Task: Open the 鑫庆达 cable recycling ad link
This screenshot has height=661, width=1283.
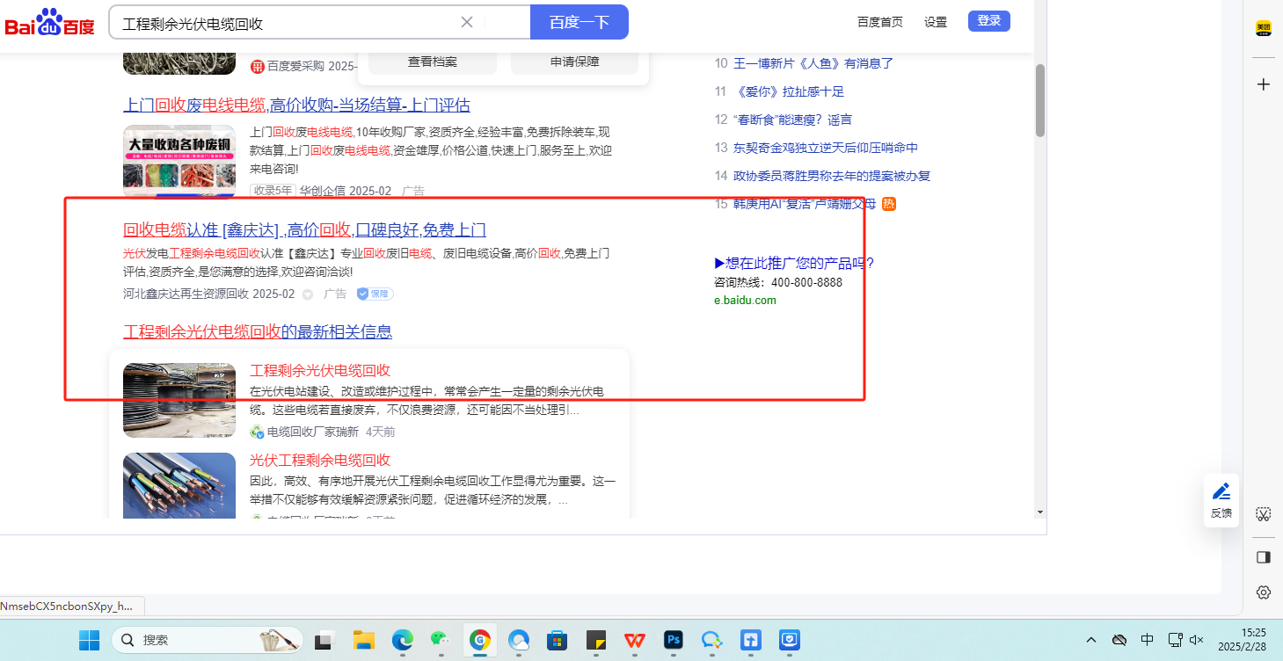Action: [x=304, y=230]
